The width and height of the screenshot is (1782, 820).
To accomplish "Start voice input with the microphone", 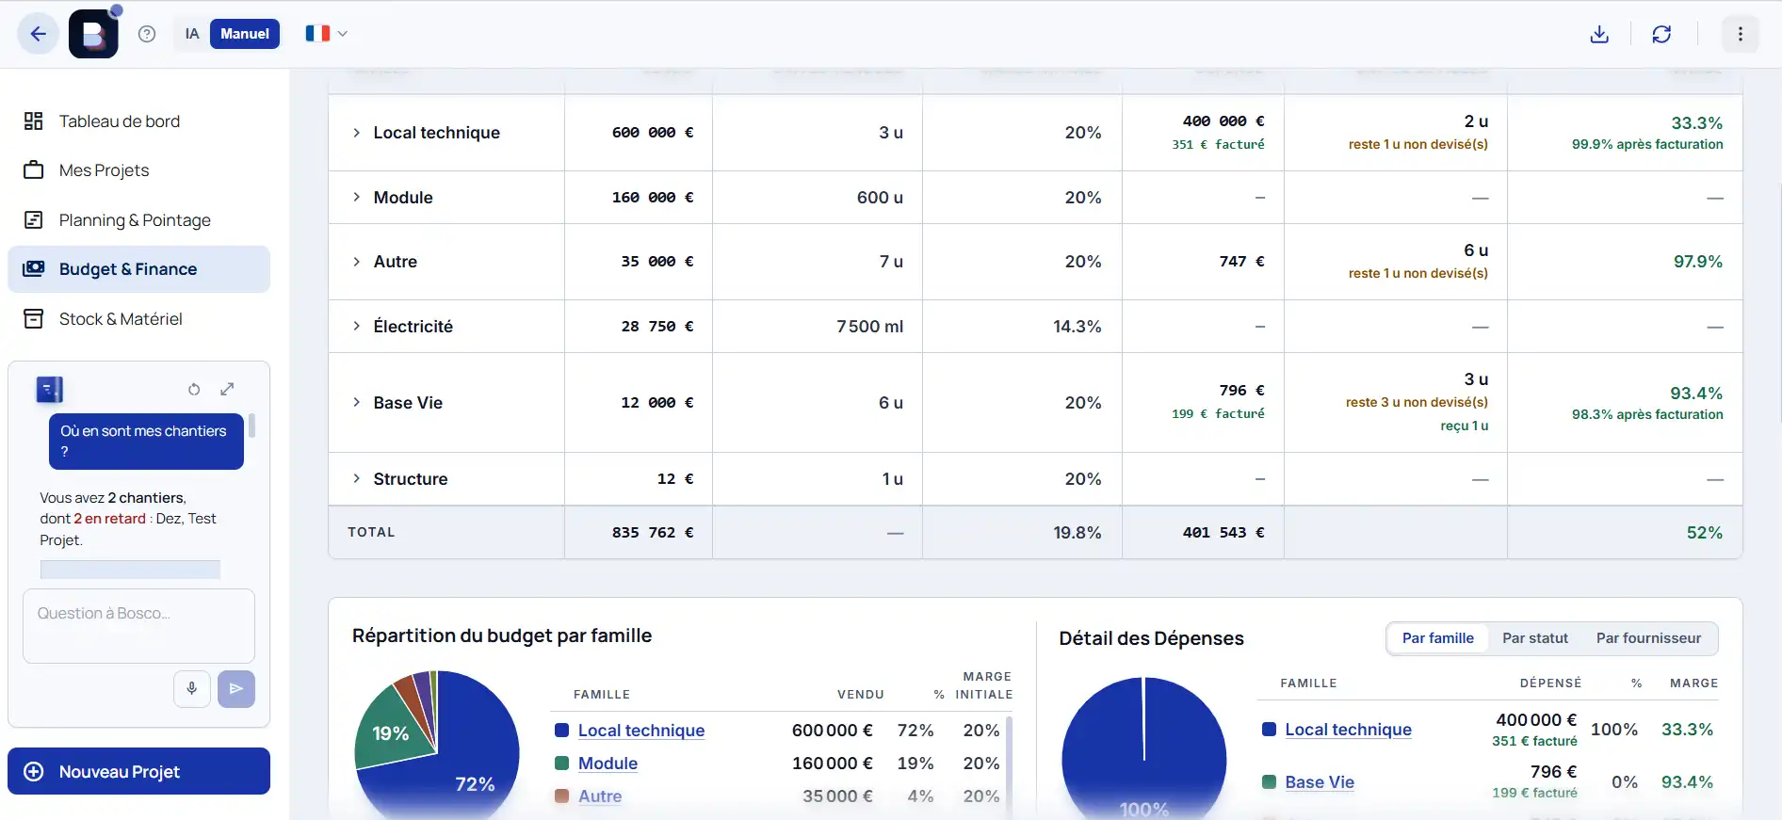I will pyautogui.click(x=191, y=688).
